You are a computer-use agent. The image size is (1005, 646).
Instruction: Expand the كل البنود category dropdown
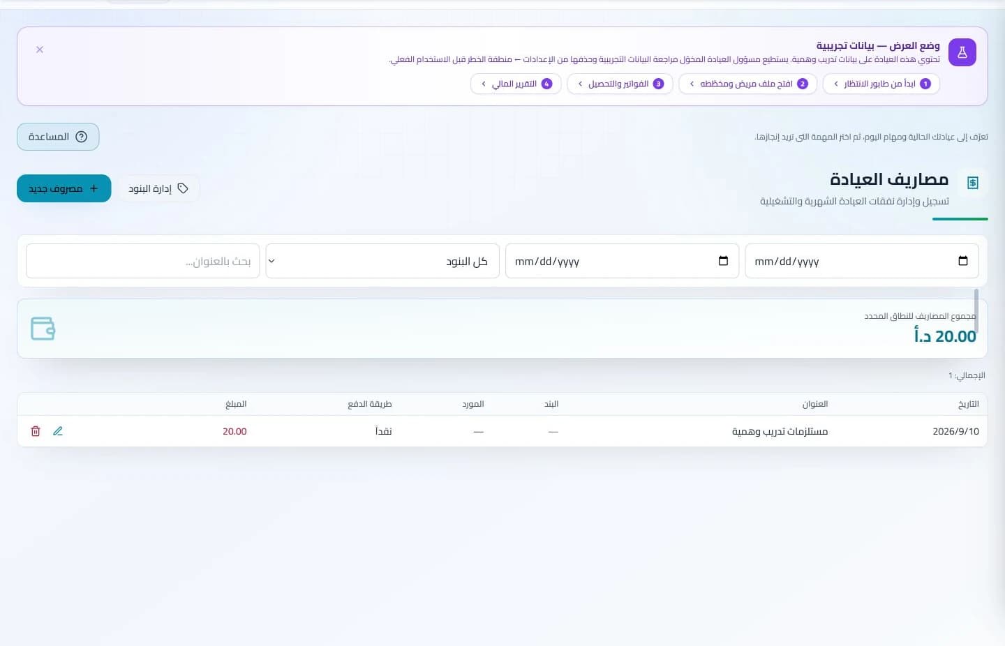click(x=382, y=261)
